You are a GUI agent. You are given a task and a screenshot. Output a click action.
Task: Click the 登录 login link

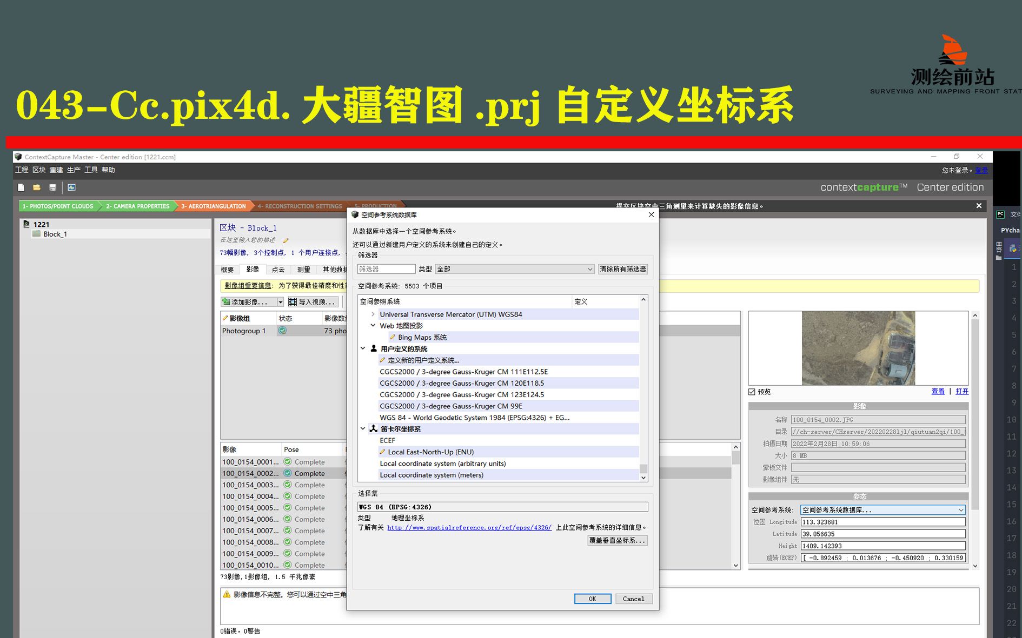tap(981, 170)
